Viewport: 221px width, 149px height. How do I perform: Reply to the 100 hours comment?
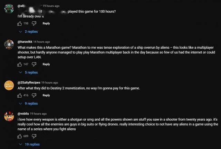tap(46, 23)
